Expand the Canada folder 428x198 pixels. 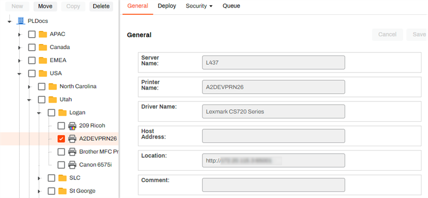pos(20,47)
